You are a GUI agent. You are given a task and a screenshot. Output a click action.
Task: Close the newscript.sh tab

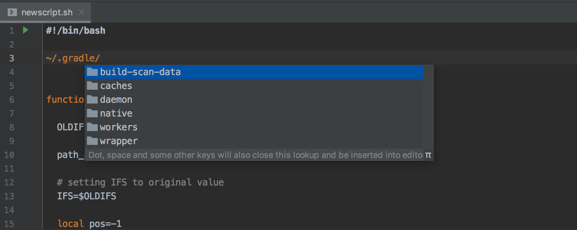pos(81,12)
